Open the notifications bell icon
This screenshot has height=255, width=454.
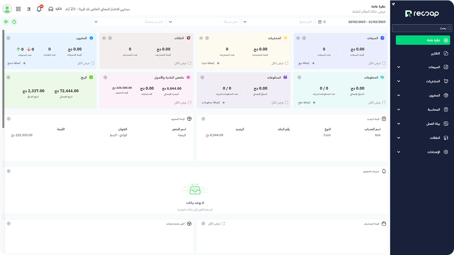click(39, 9)
